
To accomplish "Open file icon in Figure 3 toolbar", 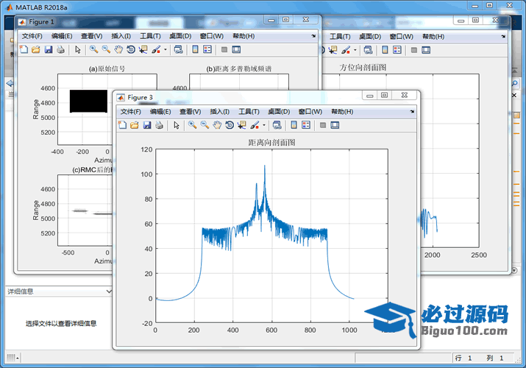I will (x=135, y=125).
